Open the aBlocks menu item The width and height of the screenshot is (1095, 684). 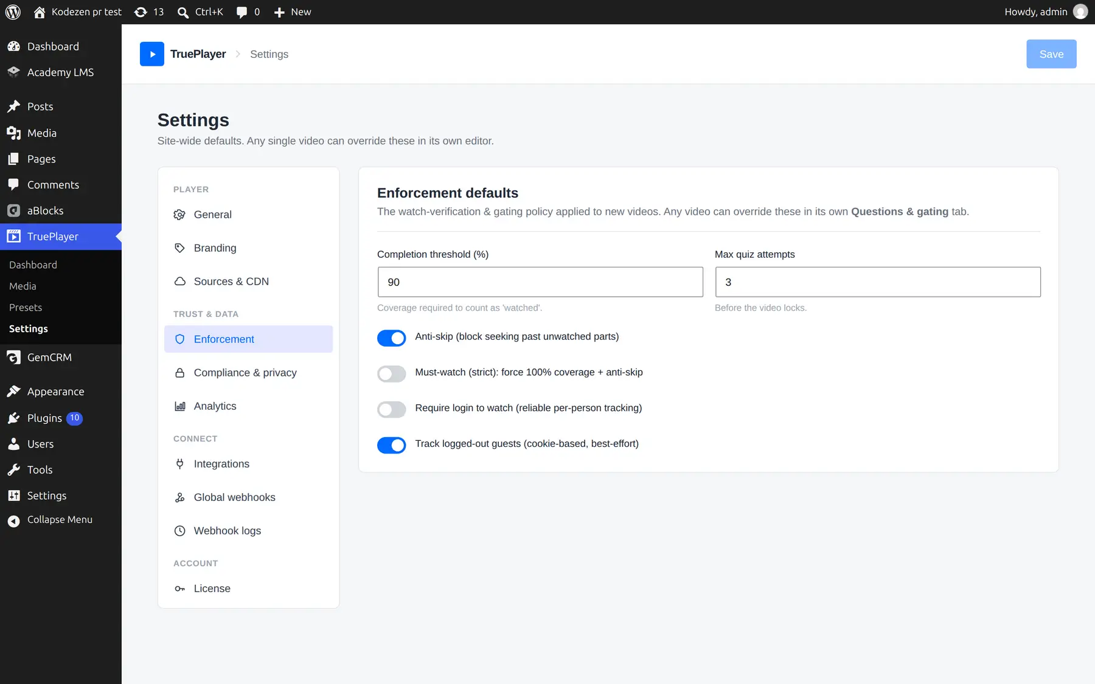click(61, 210)
